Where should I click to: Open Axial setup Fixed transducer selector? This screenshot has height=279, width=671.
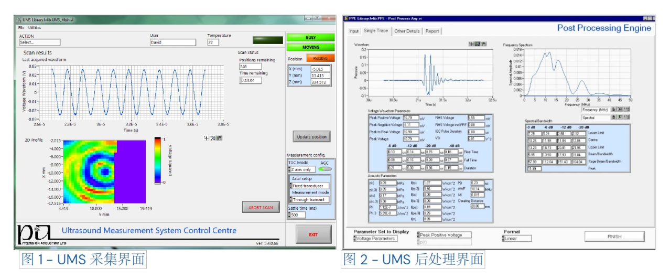[309, 186]
